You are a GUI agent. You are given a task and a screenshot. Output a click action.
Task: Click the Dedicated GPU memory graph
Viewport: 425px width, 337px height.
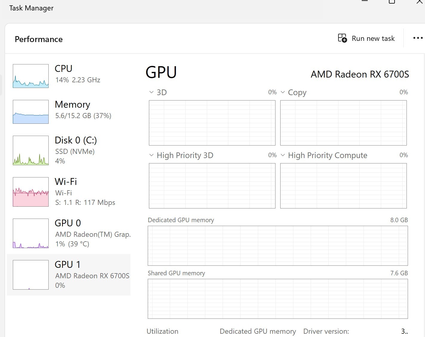[278, 246]
